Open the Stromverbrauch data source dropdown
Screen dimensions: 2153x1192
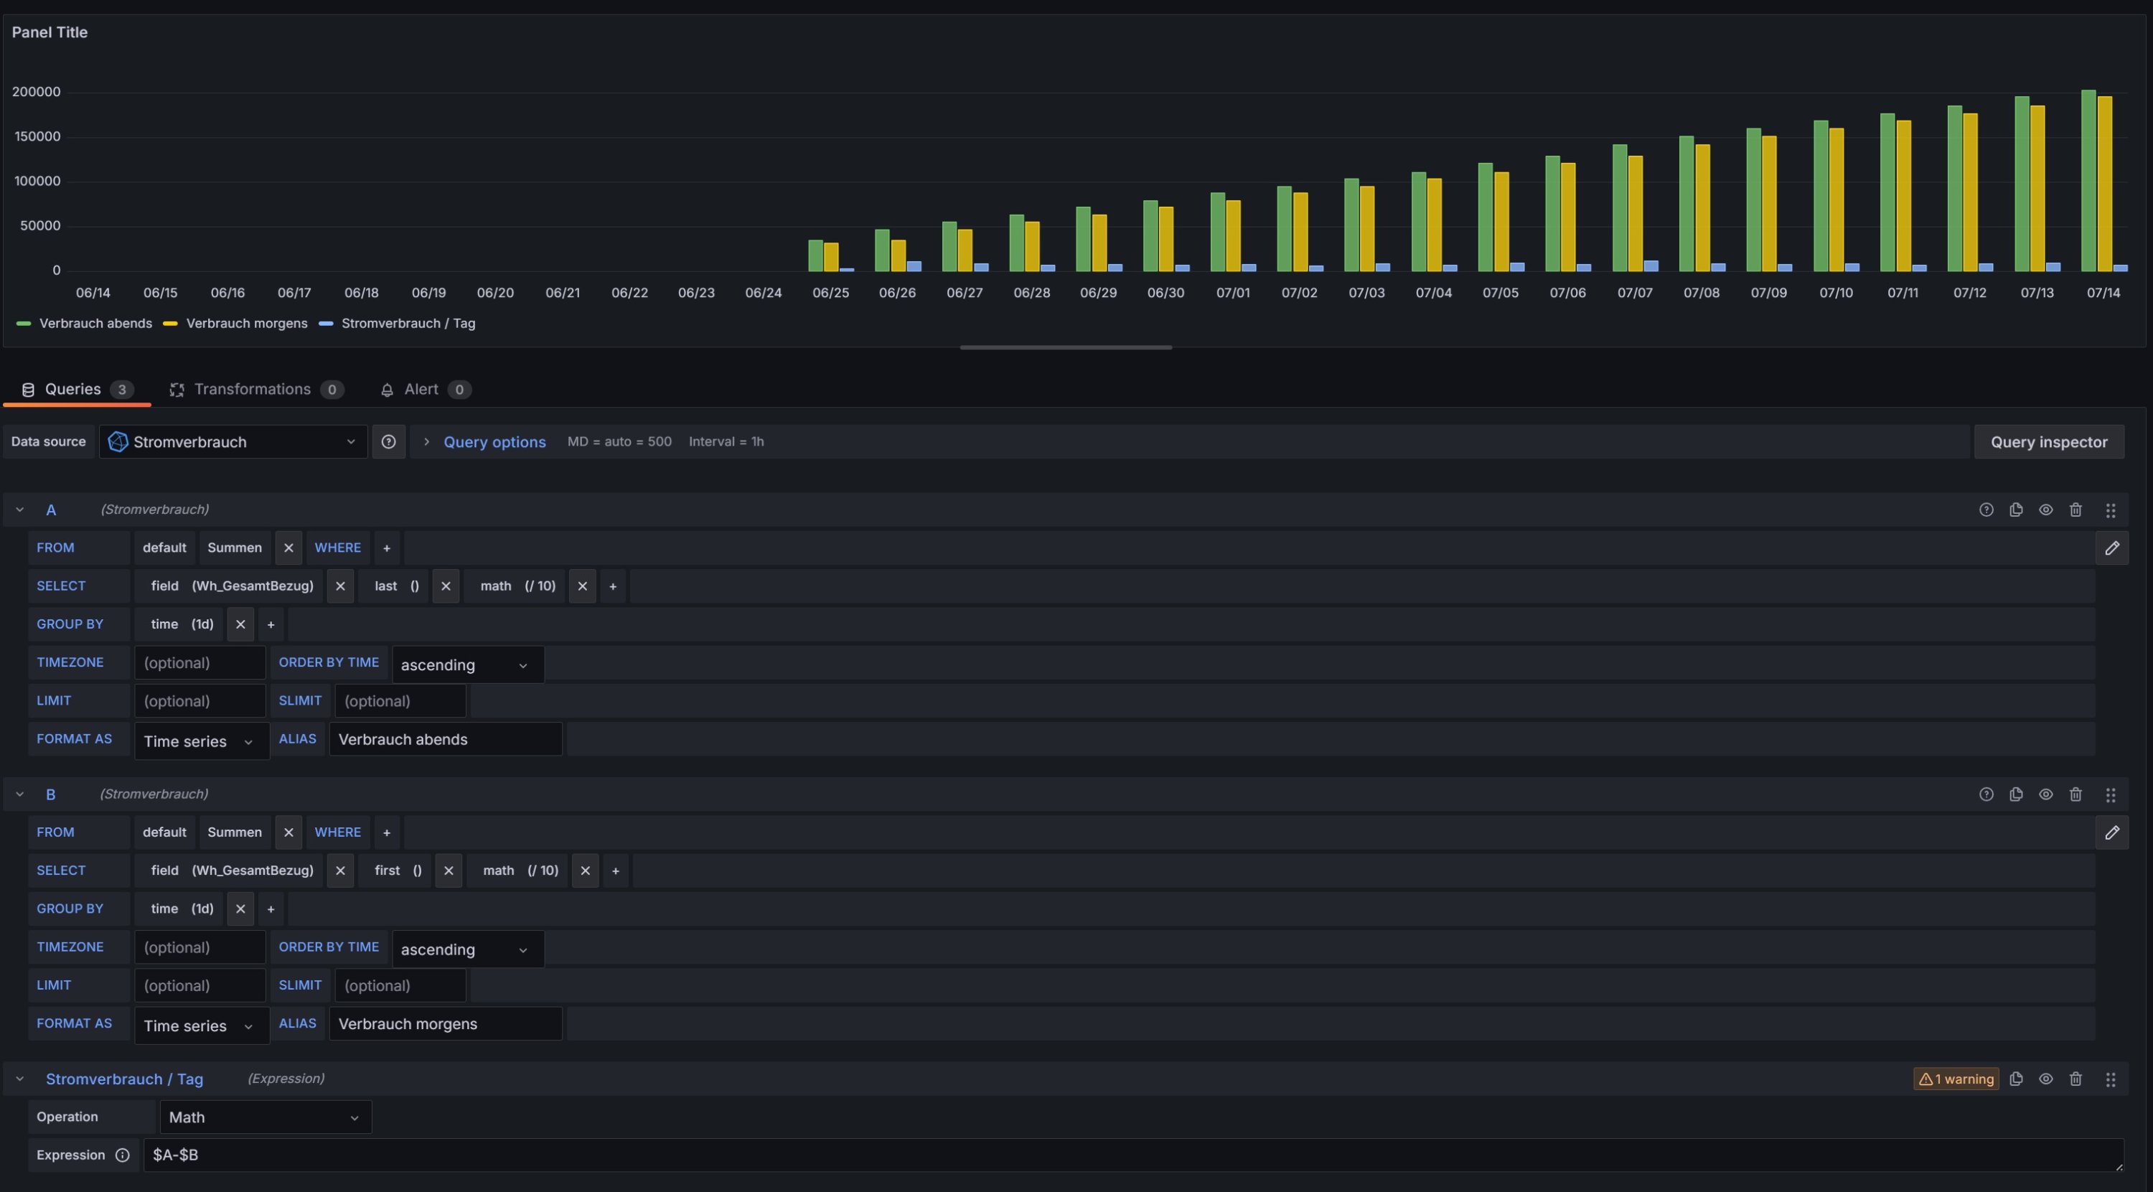[x=233, y=441]
